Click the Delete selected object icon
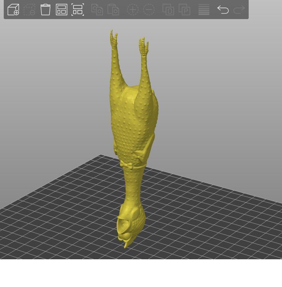Viewport: 282px width, 287px height. [30, 9]
